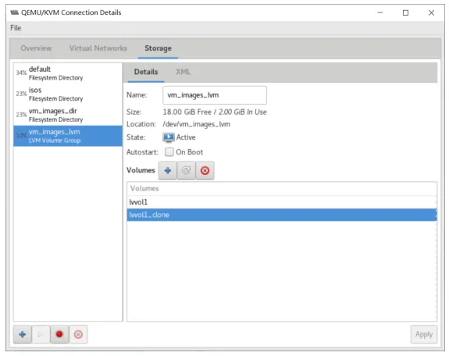Click the stop pool red circle icon
The image size is (449, 356).
click(x=59, y=334)
